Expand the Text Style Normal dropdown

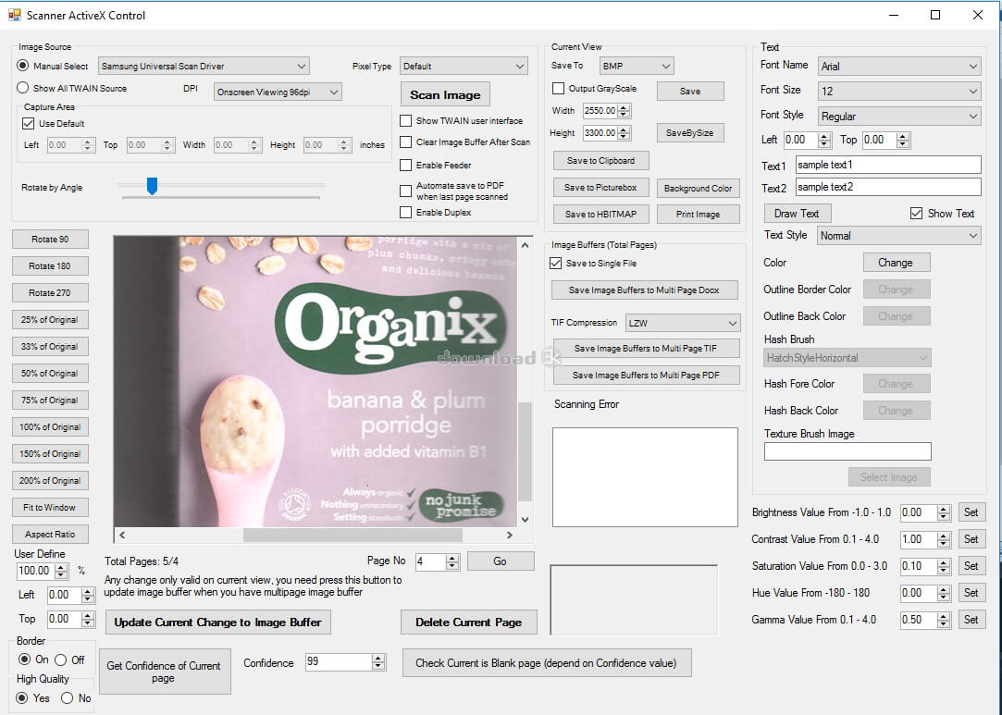tap(899, 236)
